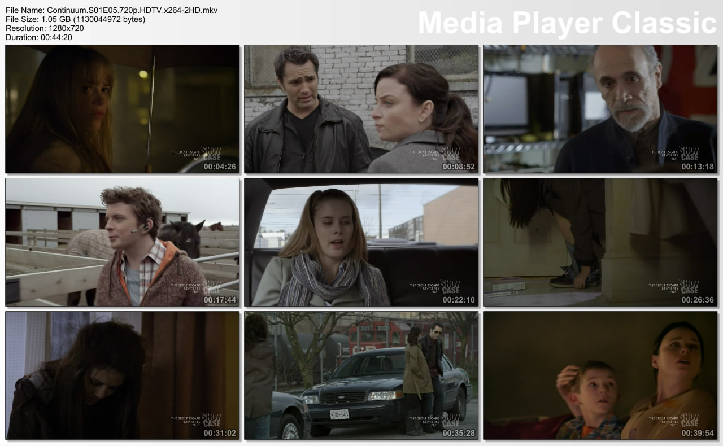This screenshot has height=446, width=723.
Task: Select the Duration 00:44:20 line
Action: 39,37
